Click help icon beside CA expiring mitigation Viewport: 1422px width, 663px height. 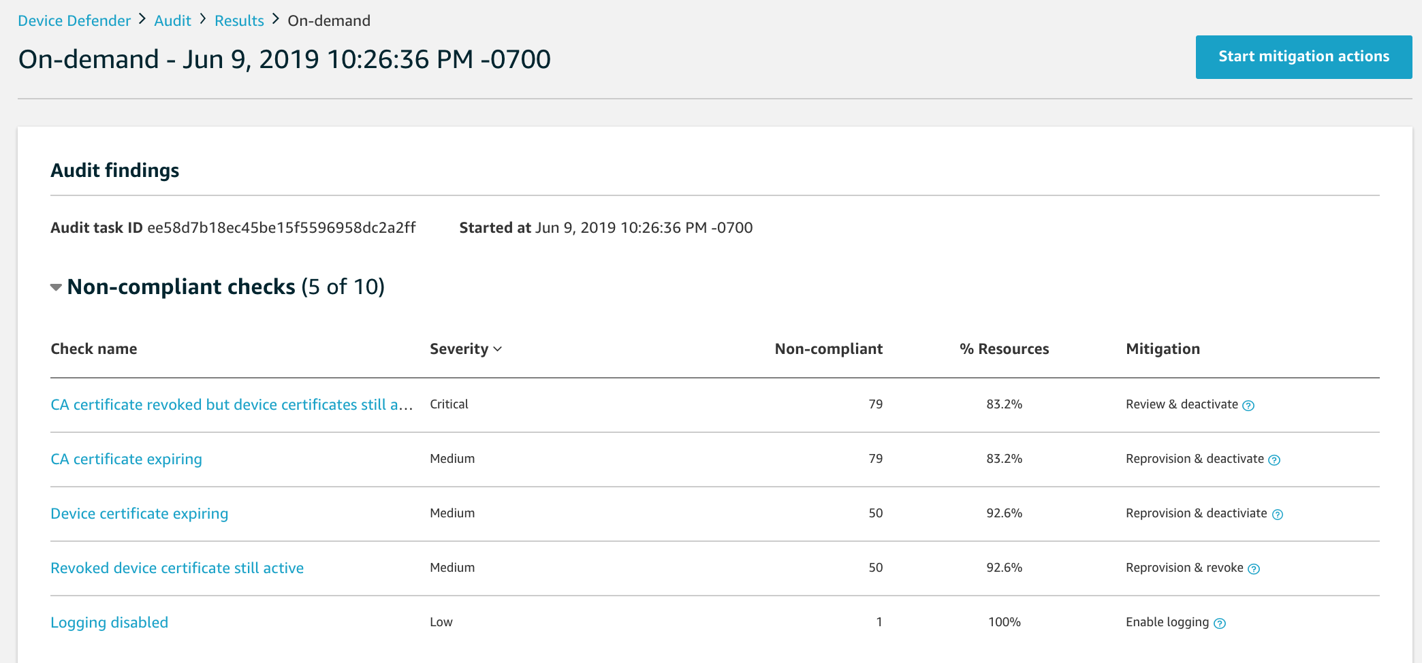pyautogui.click(x=1274, y=460)
